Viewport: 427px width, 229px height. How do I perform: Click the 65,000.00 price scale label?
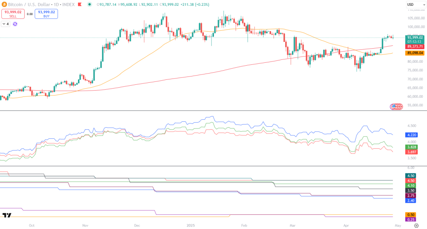415,88
